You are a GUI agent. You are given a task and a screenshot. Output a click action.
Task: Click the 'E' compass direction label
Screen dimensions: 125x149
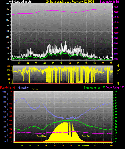[117, 79]
